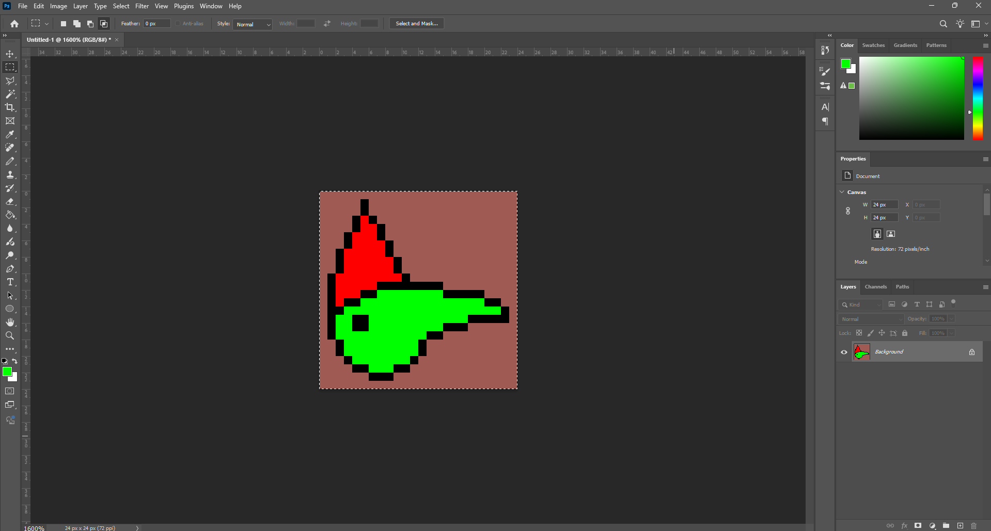Image resolution: width=991 pixels, height=531 pixels.
Task: Collapse the Canvas section
Action: coord(842,192)
